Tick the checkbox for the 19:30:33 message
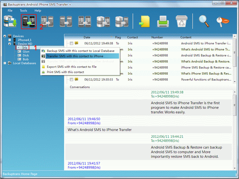The height and width of the screenshot is (179, 239). point(71,79)
